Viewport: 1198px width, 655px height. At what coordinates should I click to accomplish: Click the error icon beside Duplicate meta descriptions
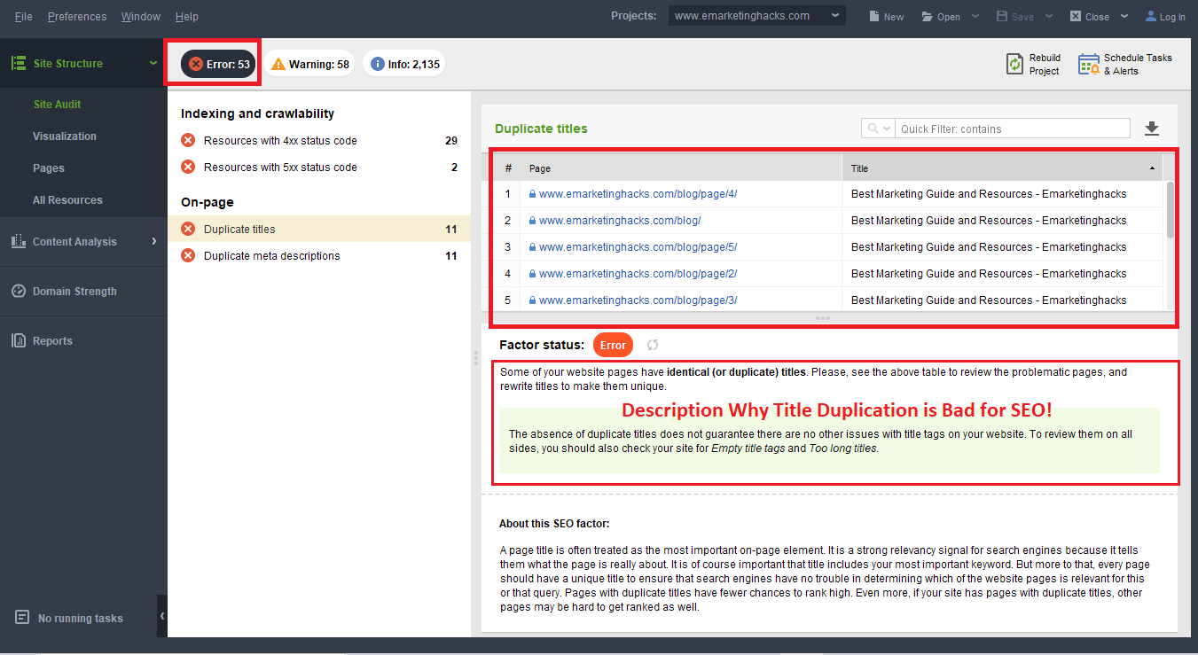click(188, 255)
